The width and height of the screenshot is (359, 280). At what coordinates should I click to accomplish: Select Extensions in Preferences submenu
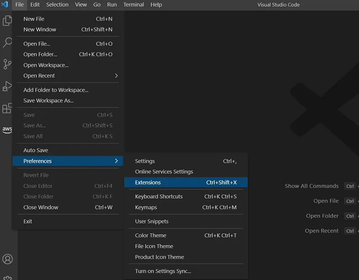(186, 183)
